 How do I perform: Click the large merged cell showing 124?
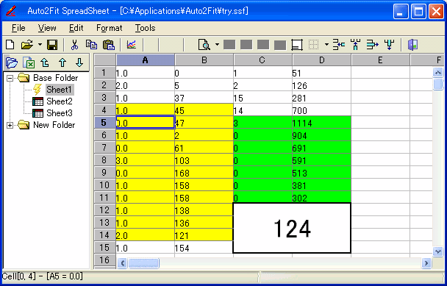(x=292, y=228)
